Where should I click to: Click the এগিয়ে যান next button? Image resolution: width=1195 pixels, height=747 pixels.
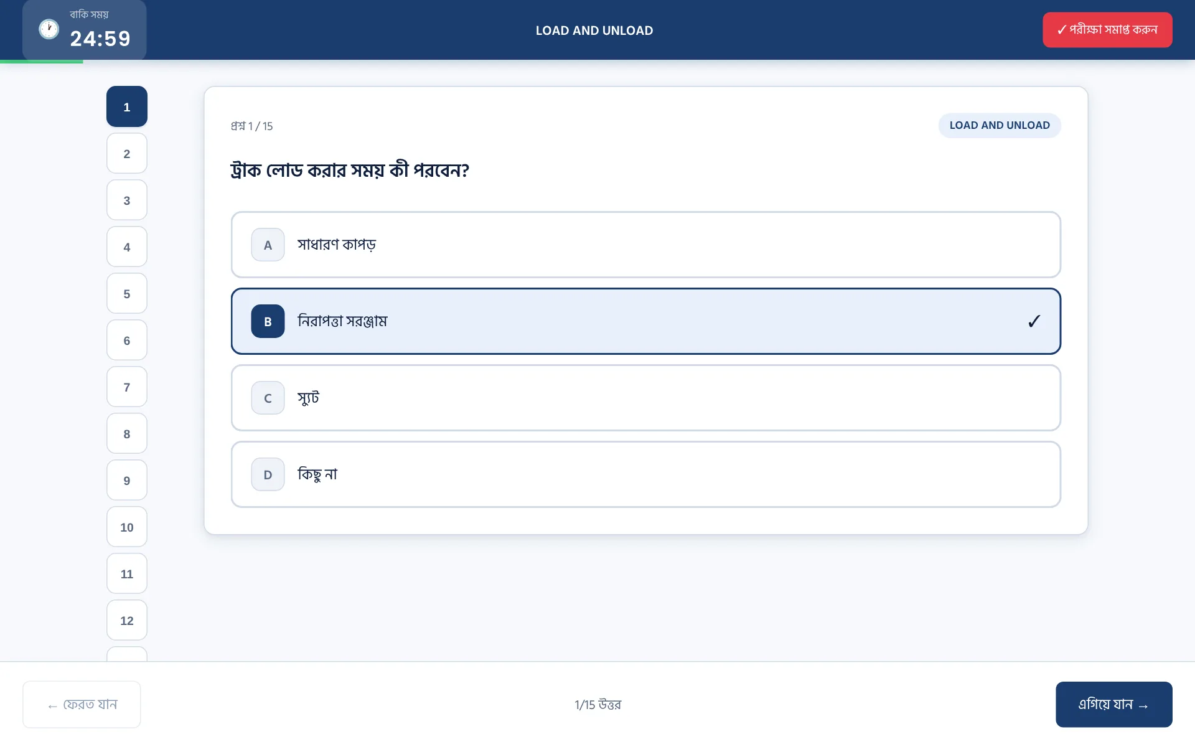coord(1113,704)
